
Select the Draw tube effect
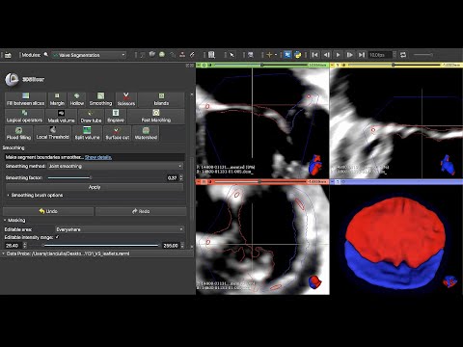click(x=91, y=117)
